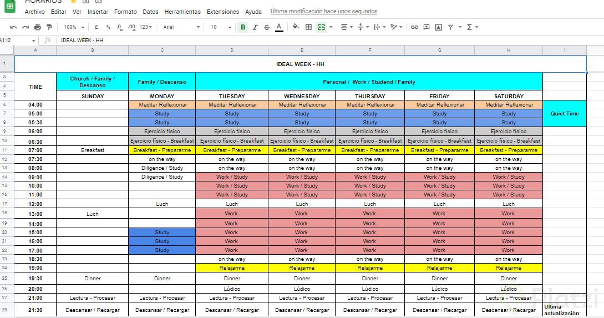The width and height of the screenshot is (604, 318).
Task: Select the paint format roller icon
Action: (49, 27)
